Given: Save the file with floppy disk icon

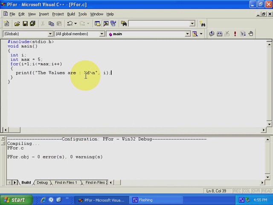Looking at the screenshot, I should (25, 23).
